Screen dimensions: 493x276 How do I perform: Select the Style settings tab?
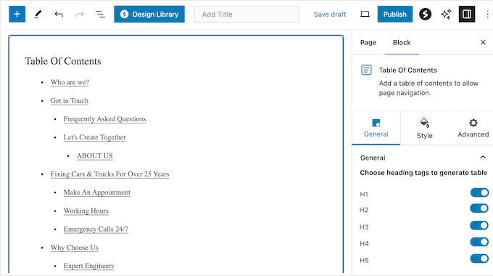click(424, 128)
